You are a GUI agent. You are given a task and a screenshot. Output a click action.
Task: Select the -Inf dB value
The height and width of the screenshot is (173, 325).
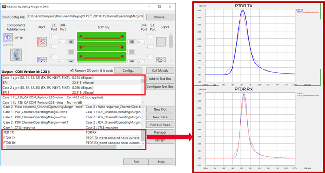pyautogui.click(x=77, y=102)
